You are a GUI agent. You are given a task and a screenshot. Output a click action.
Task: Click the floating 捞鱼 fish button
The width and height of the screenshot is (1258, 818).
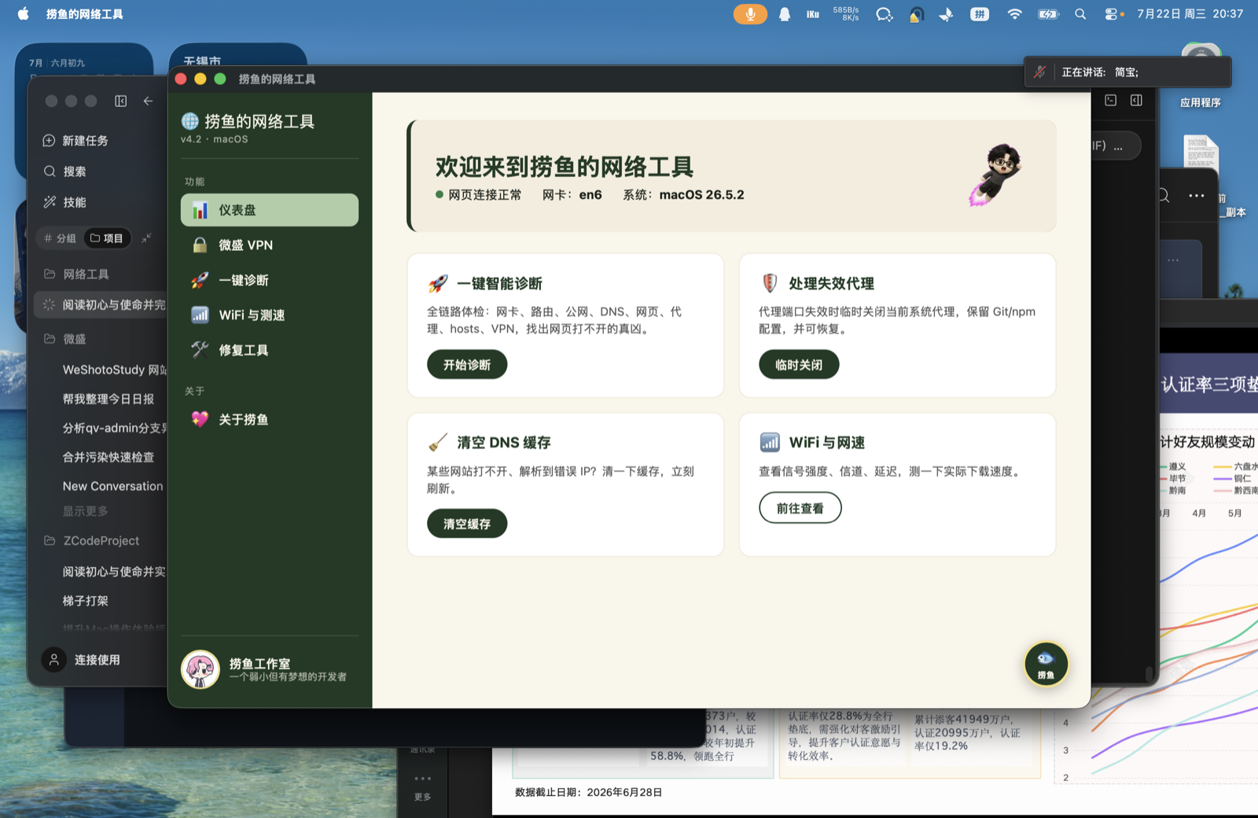[1046, 665]
